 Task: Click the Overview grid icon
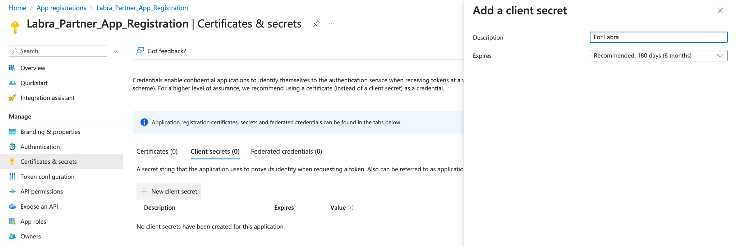[x=12, y=68]
